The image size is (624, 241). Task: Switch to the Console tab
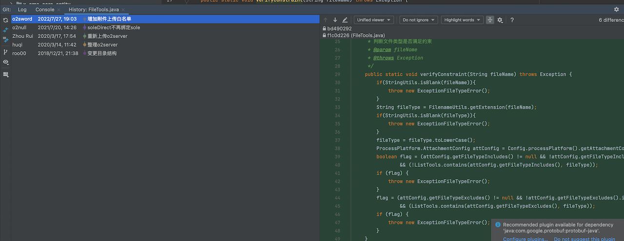[45, 9]
